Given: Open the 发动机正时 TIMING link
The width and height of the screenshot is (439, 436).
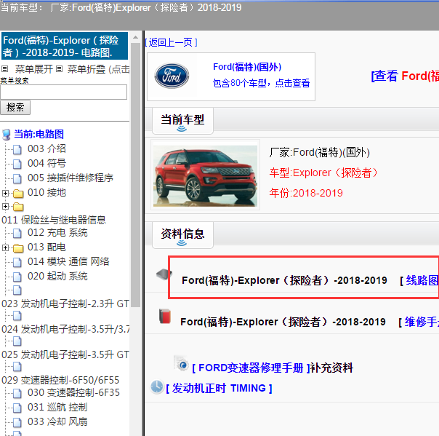Looking at the screenshot, I should (x=219, y=389).
